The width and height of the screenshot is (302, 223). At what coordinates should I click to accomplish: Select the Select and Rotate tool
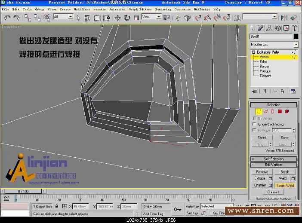coord(127,18)
